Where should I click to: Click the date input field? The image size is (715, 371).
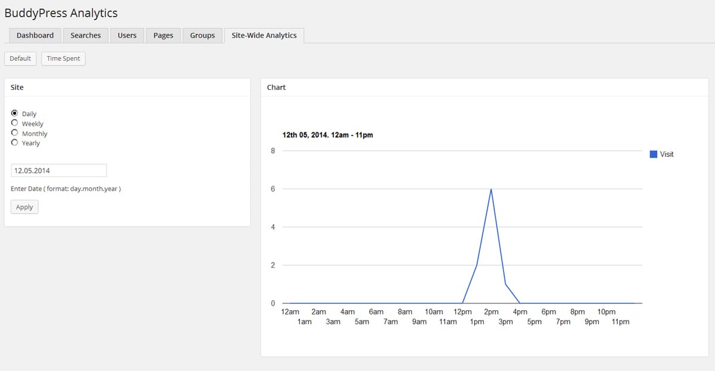coord(59,170)
